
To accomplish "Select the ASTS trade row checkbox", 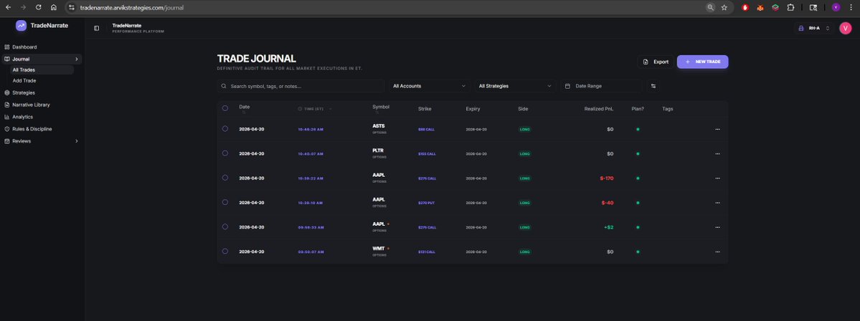I will 225,129.
